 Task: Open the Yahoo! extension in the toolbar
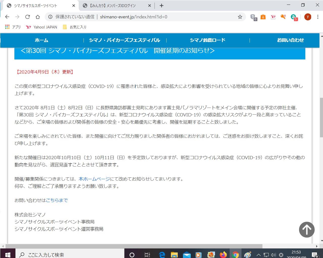[273, 17]
